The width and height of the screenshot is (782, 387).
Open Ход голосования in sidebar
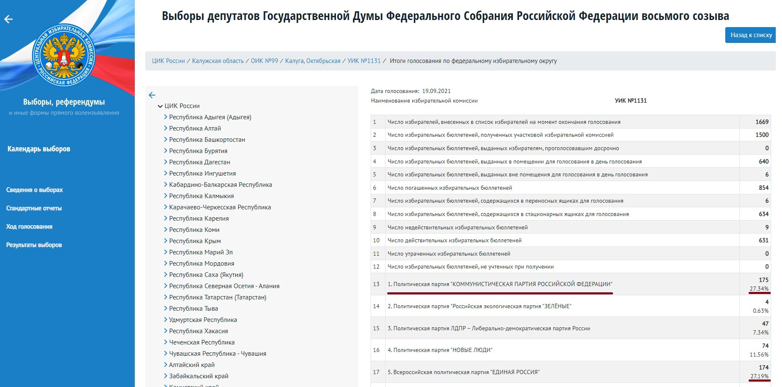29,226
